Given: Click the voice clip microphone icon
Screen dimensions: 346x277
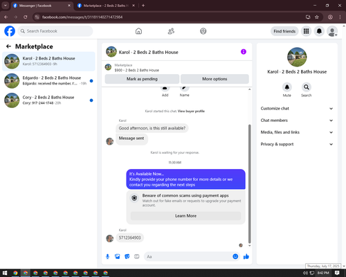Looking at the screenshot, I should [107, 256].
